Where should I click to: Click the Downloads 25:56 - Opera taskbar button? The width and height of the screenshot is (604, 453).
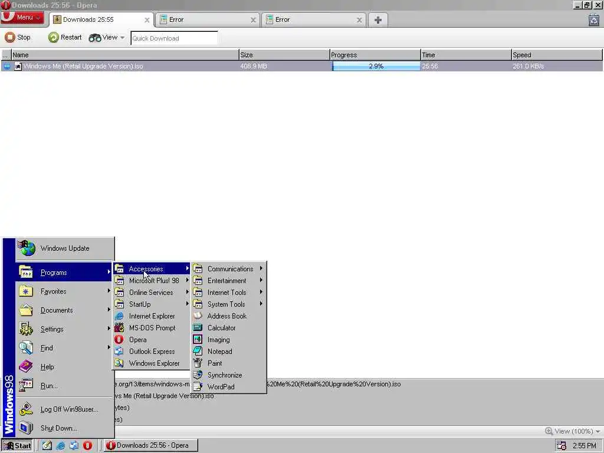coord(152,445)
